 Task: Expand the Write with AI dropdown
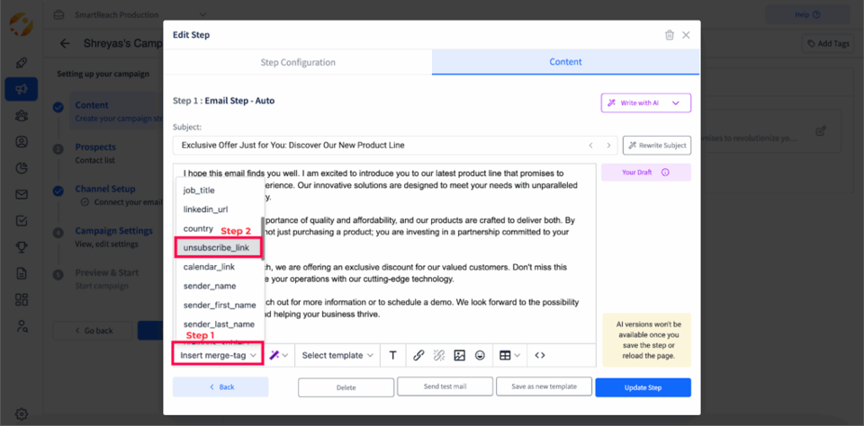point(646,103)
